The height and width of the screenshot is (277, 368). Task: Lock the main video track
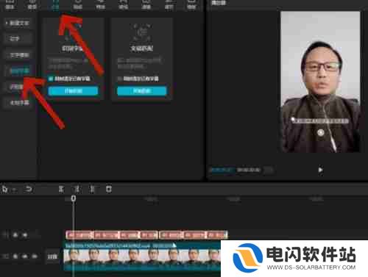tap(15, 256)
